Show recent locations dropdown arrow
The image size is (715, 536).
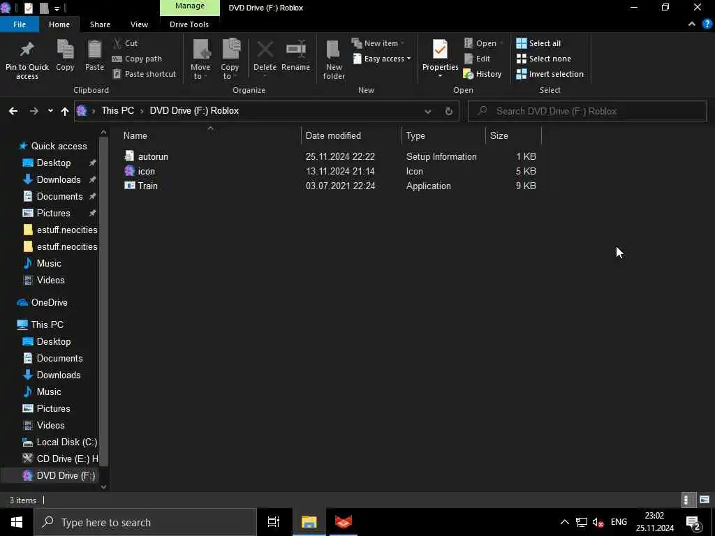tap(50, 111)
